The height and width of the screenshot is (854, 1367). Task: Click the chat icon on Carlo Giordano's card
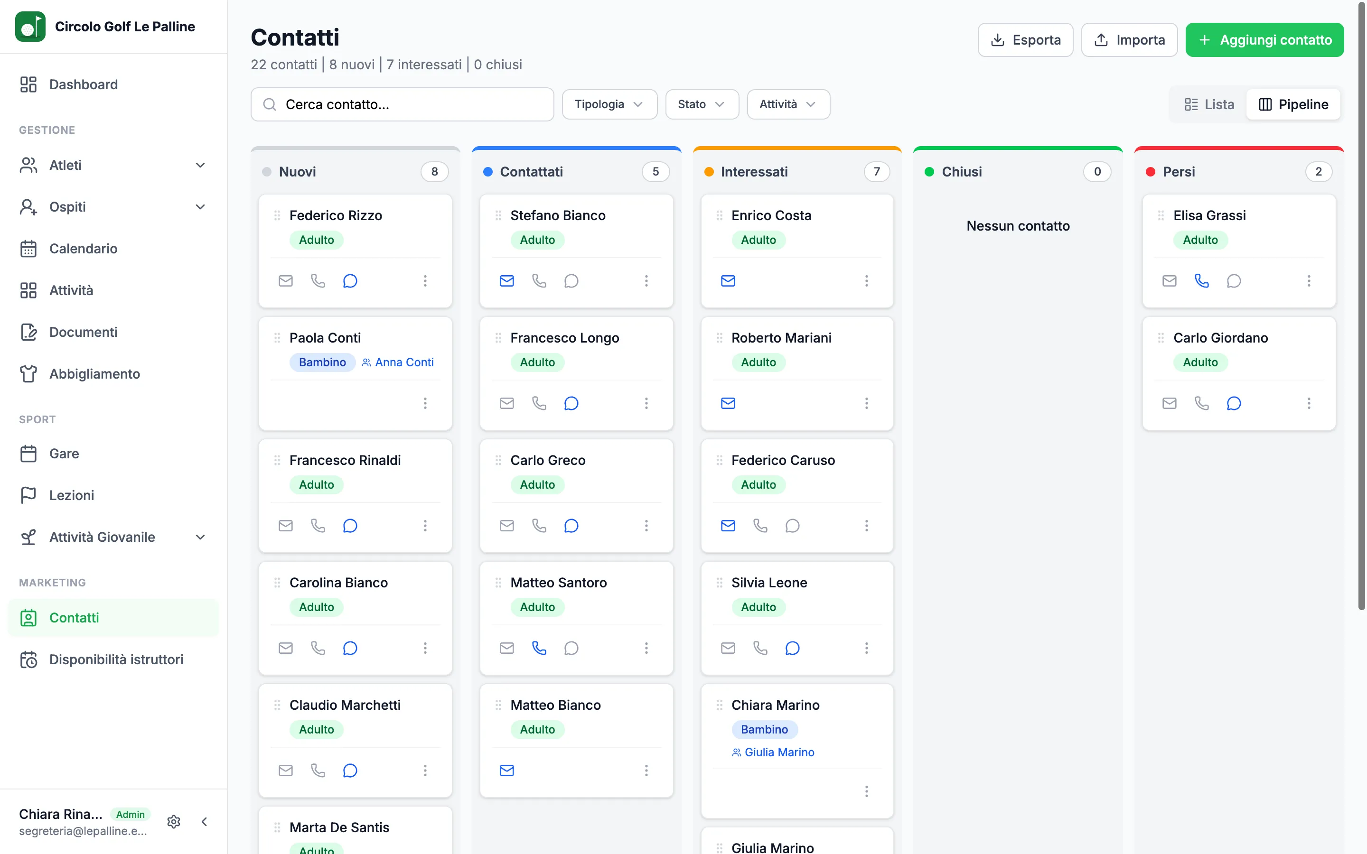click(x=1234, y=403)
